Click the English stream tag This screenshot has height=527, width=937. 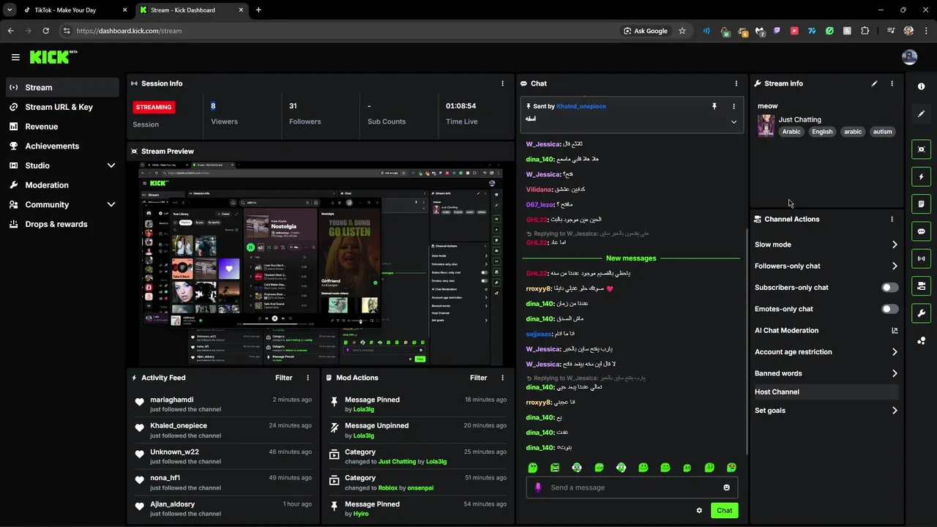point(822,132)
